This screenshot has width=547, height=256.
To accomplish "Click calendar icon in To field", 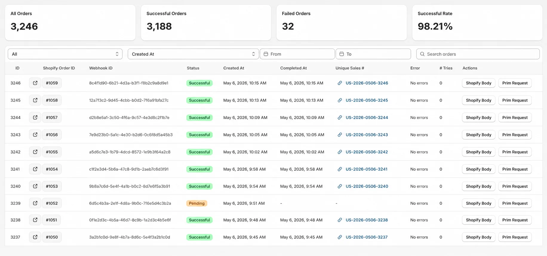I will pos(342,54).
